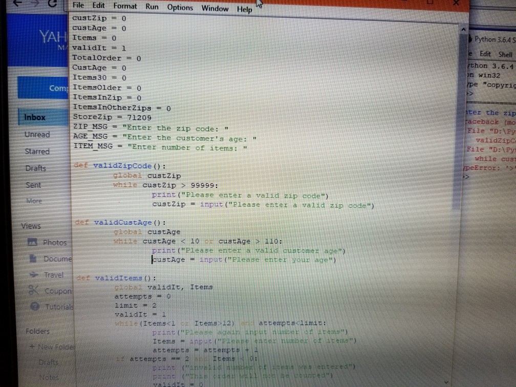Open the Inbox folder

34,117
